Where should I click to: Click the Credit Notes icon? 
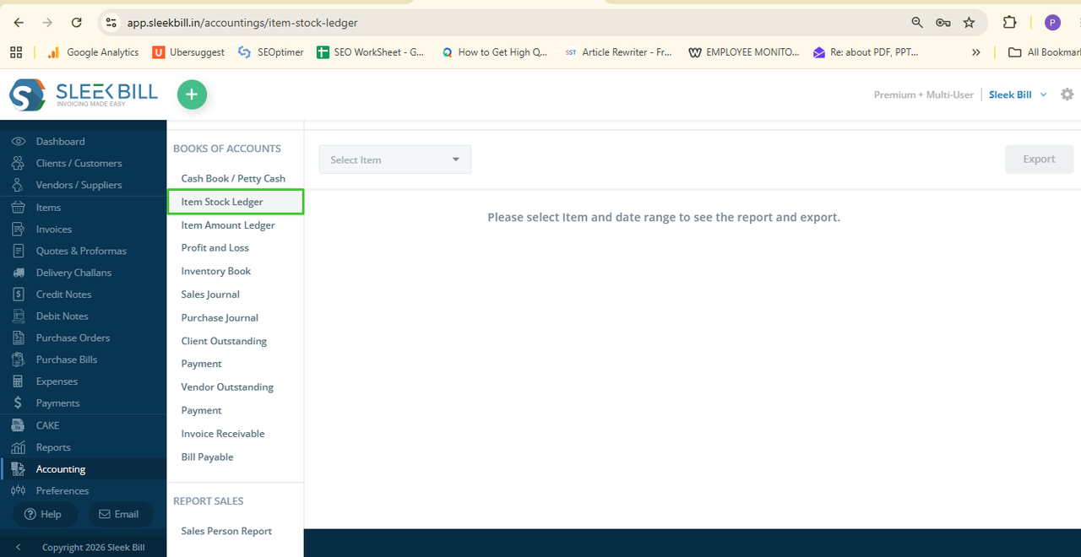coord(19,294)
